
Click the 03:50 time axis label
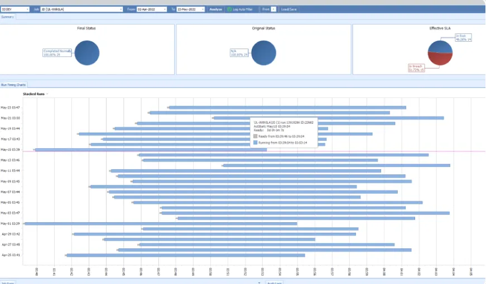pyautogui.click(x=210, y=272)
